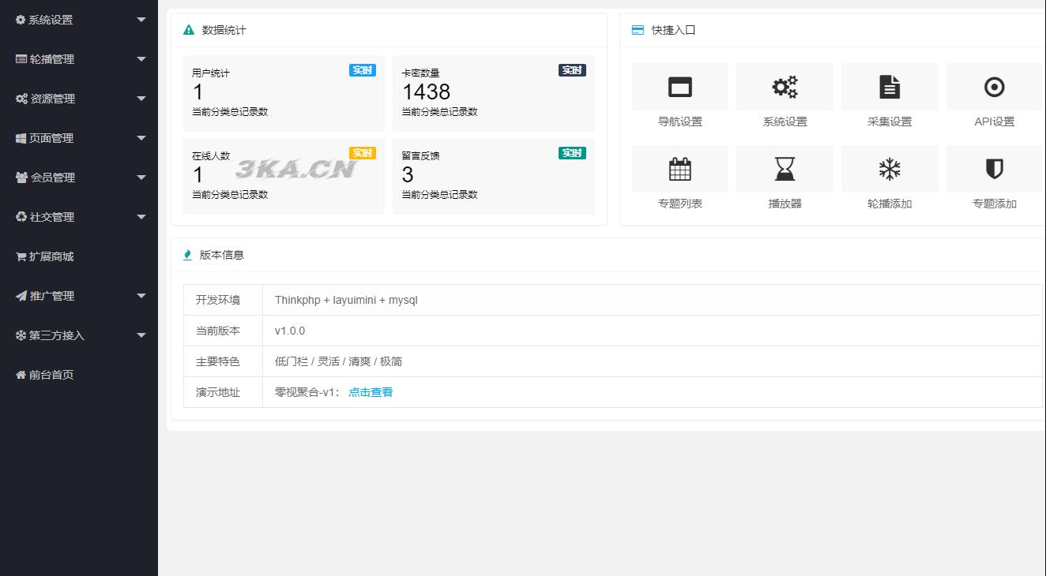This screenshot has height=576, width=1046.
Task: Click the 实时 badge on 在线人数 card
Action: [363, 153]
